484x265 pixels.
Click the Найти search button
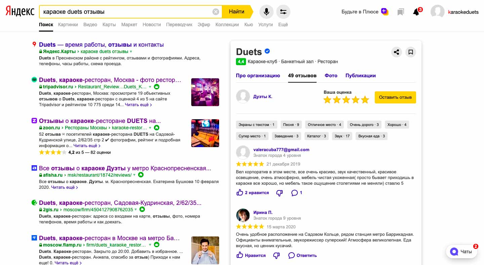[237, 12]
